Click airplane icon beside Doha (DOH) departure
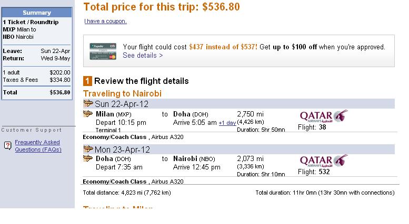 point(87,158)
